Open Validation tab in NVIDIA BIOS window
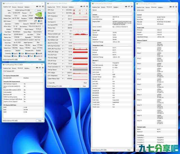The height and width of the screenshot is (154, 180). tap(160, 7)
